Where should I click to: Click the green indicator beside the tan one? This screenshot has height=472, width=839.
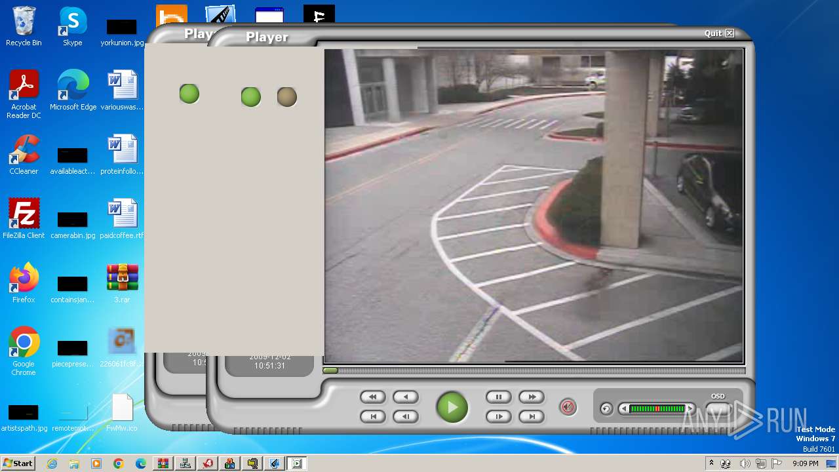(x=251, y=97)
